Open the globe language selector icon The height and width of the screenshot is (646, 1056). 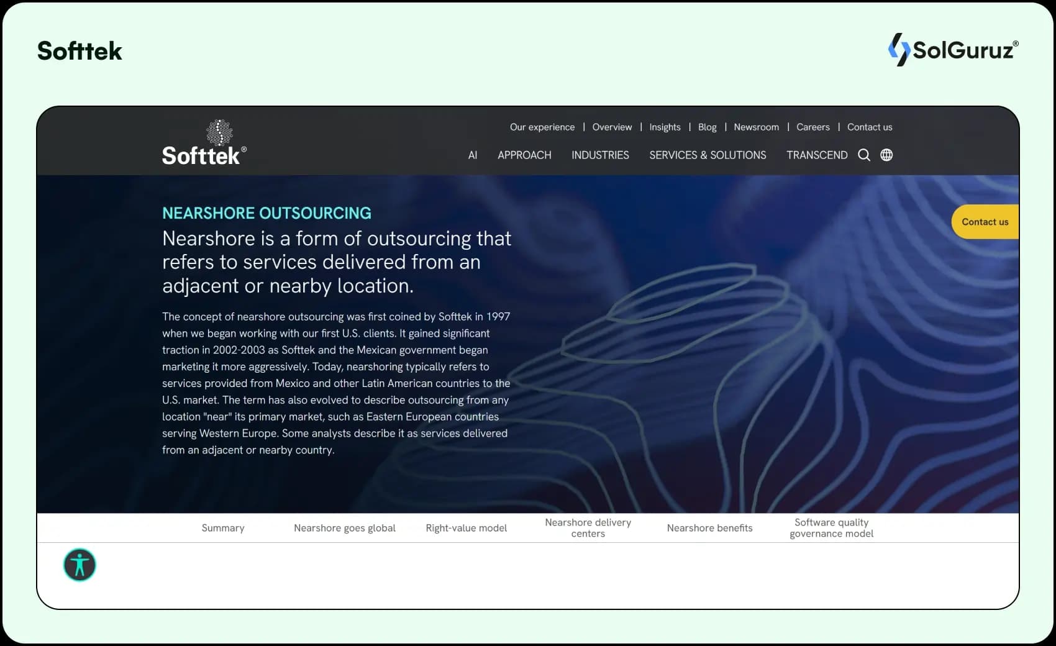point(886,155)
